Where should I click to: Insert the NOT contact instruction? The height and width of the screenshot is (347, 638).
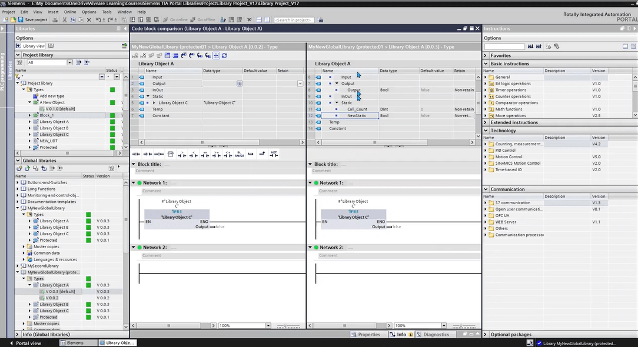[274, 154]
